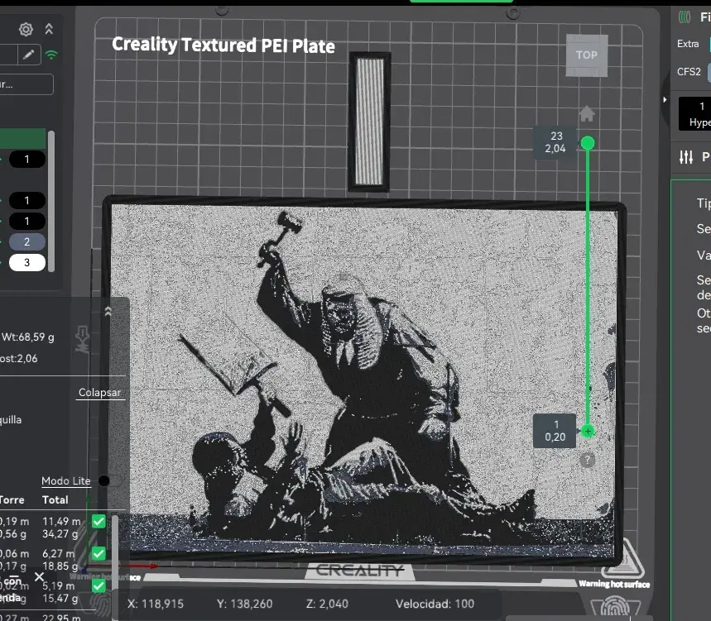Click the Velocidad: 100 readout
The width and height of the screenshot is (711, 621).
pos(435,604)
